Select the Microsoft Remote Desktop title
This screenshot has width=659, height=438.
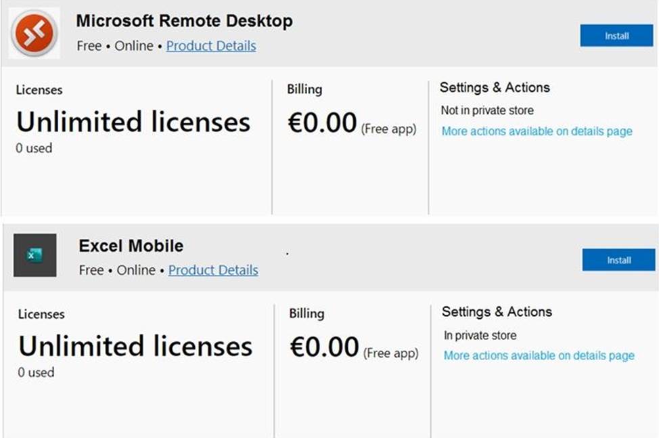tap(184, 21)
